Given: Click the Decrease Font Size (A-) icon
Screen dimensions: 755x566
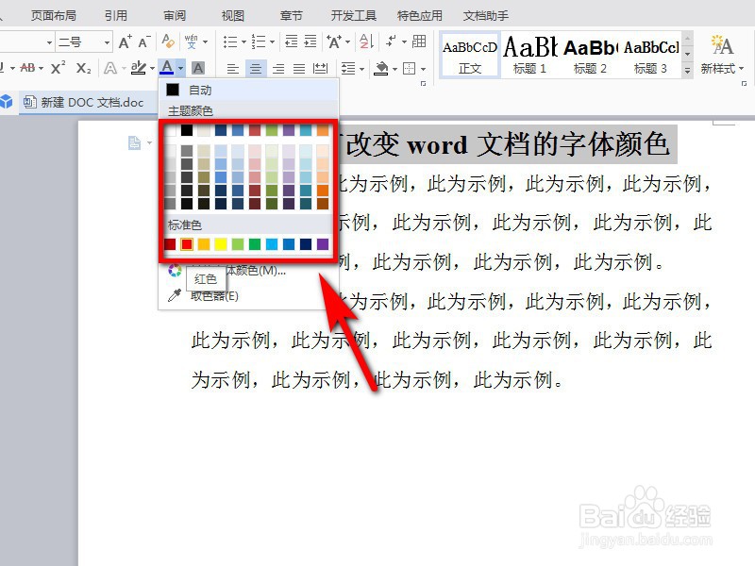Looking at the screenshot, I should [x=142, y=41].
